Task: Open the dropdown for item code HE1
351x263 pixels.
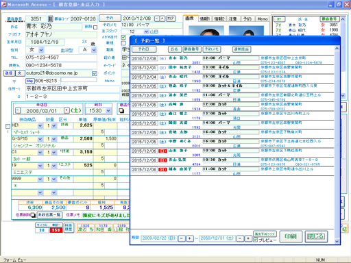Action: tap(40, 125)
